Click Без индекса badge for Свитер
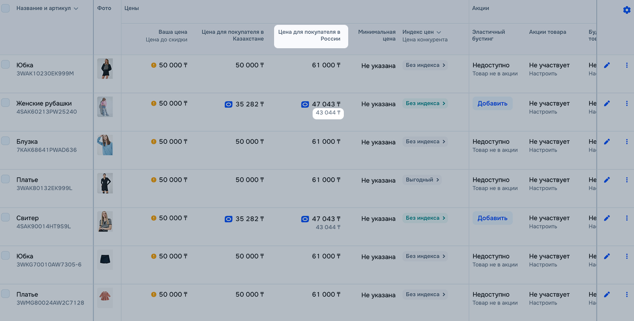 [x=425, y=218]
